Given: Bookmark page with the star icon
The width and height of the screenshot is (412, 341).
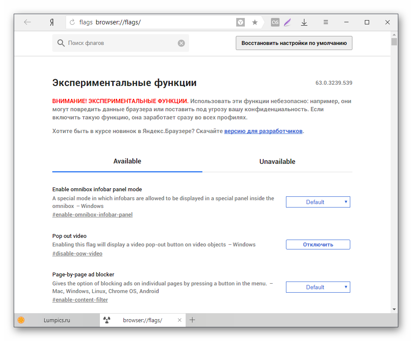Looking at the screenshot, I should [255, 22].
